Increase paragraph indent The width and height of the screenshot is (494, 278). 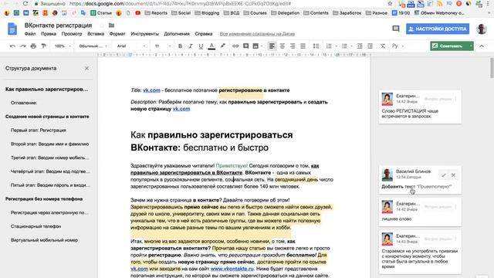coord(370,46)
